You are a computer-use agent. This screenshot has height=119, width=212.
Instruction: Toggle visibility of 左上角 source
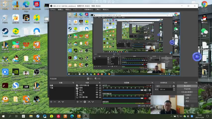[97, 92]
